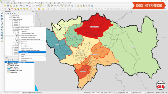Collapse the SESIÓN 04 folder
Viewport: 168px width, 94px height.
[x=11, y=26]
